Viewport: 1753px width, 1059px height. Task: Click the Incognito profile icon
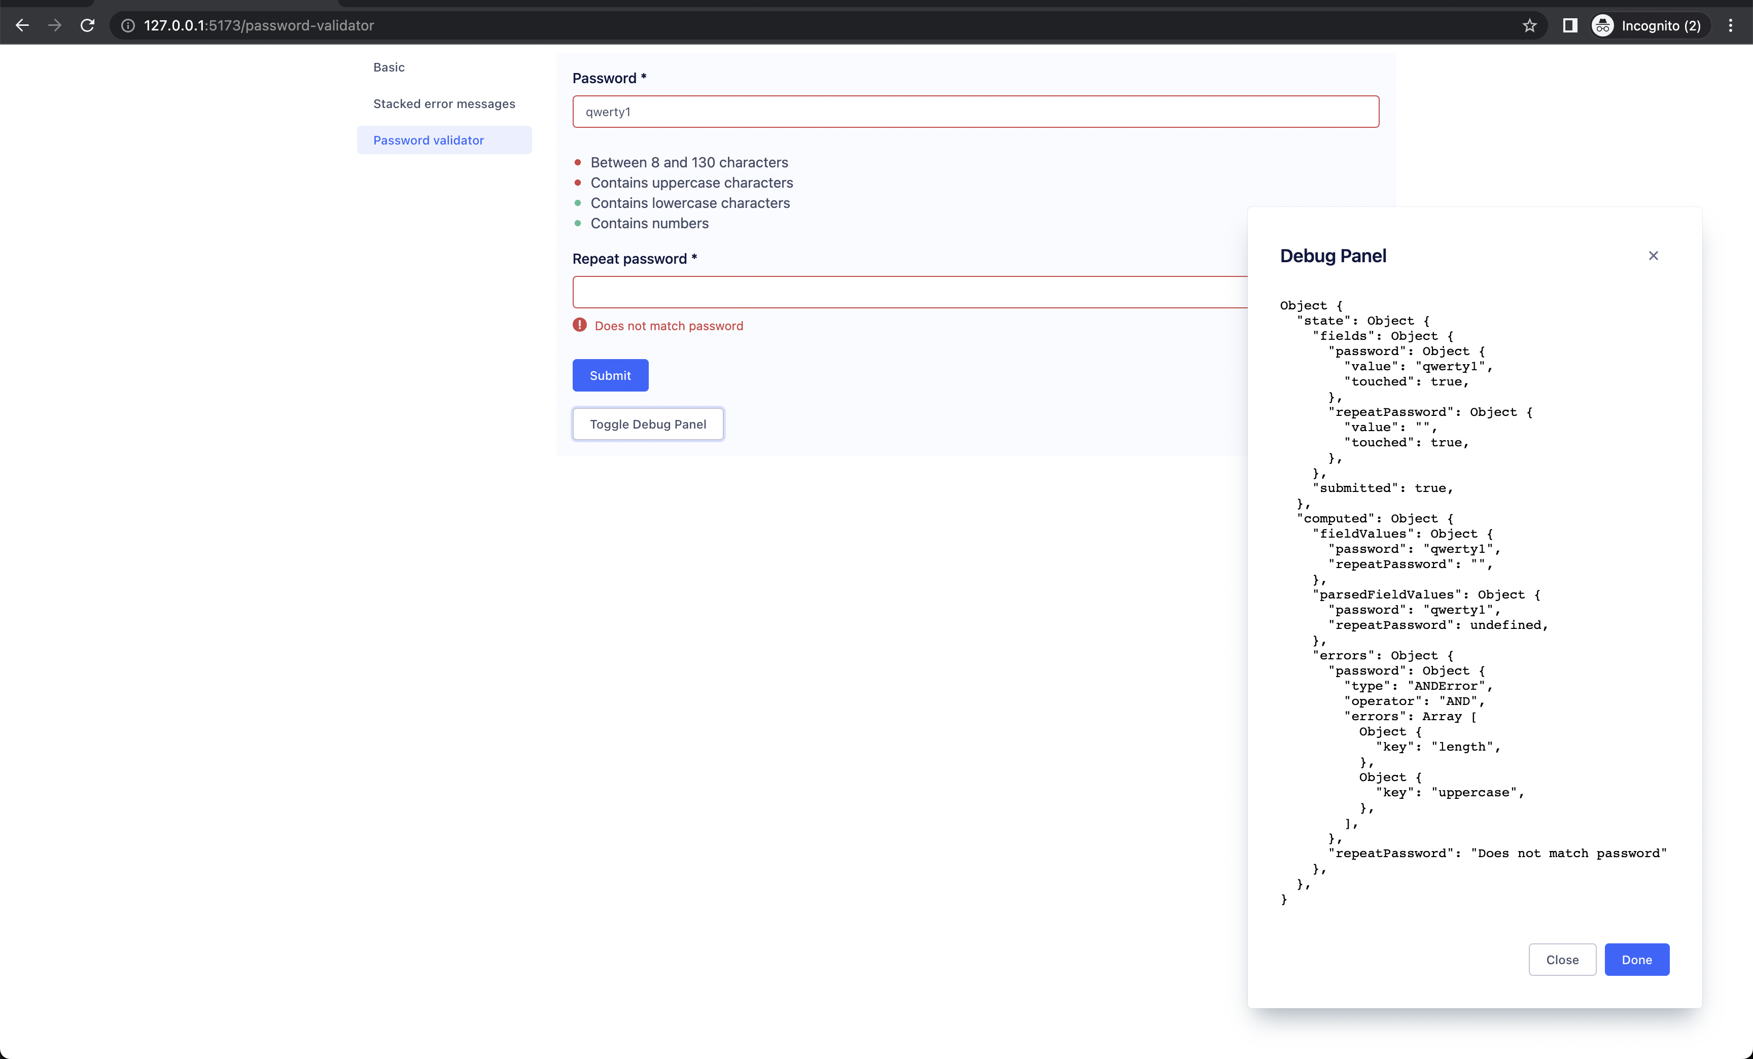(1602, 25)
